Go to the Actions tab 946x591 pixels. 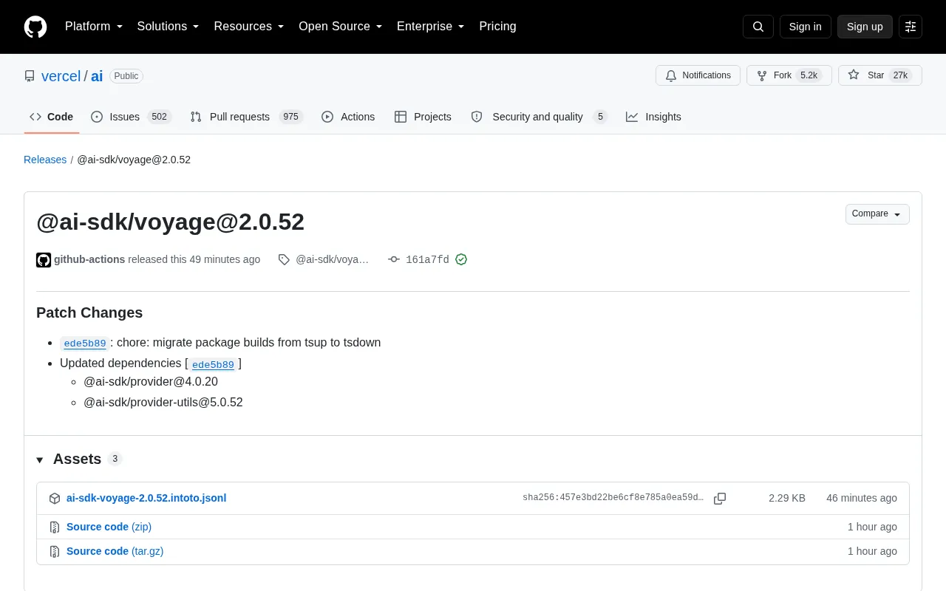[x=348, y=117]
